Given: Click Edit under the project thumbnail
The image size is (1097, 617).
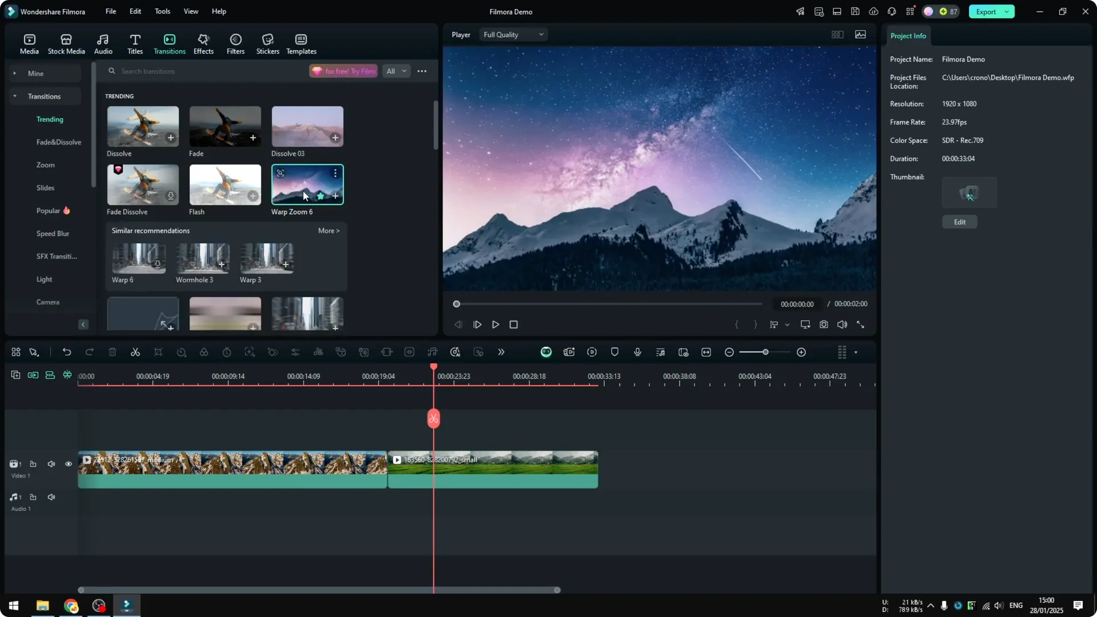Looking at the screenshot, I should (959, 222).
